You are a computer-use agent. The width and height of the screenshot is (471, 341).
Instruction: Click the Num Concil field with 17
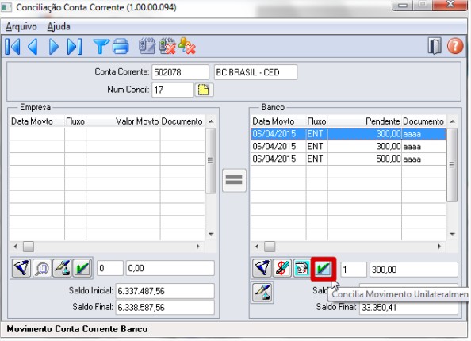(x=172, y=90)
